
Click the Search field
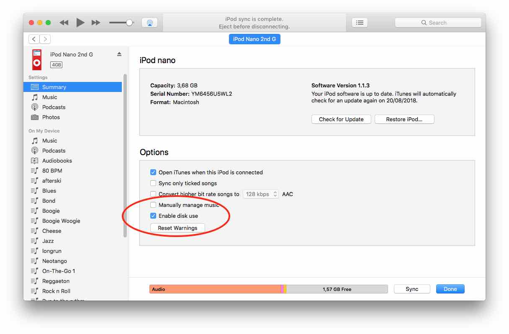coord(438,23)
